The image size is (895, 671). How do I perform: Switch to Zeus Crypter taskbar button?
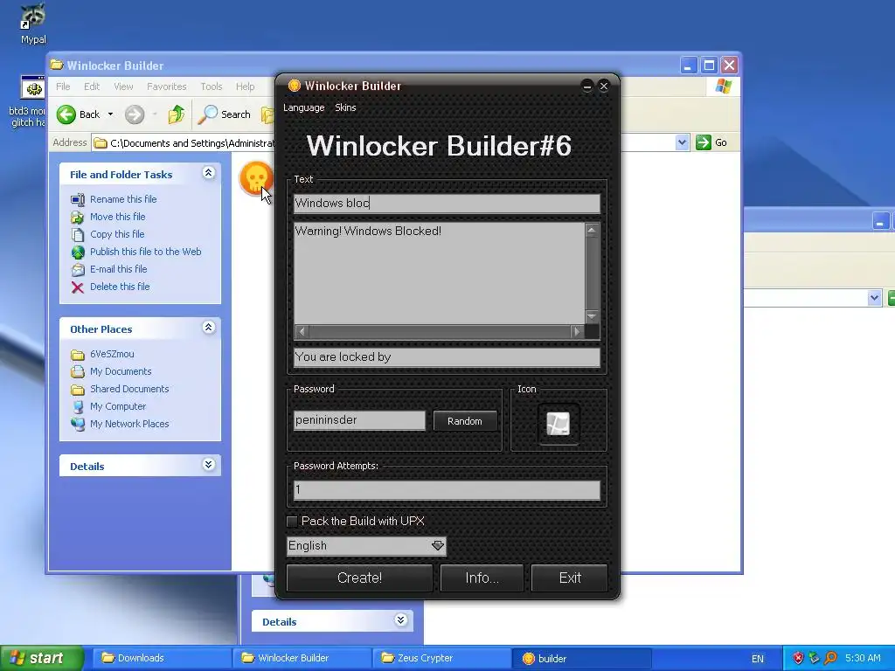[x=442, y=658]
